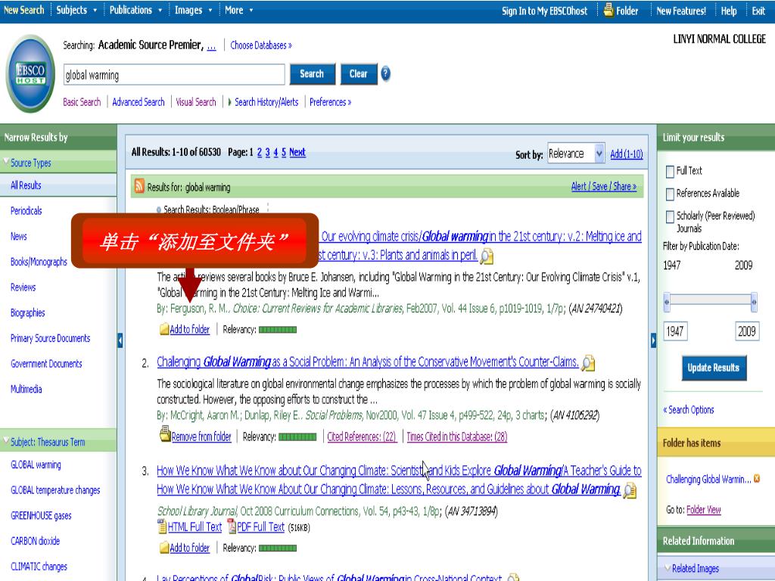The width and height of the screenshot is (775, 581).
Task: Select right handle of publication date slider
Action: point(754,302)
